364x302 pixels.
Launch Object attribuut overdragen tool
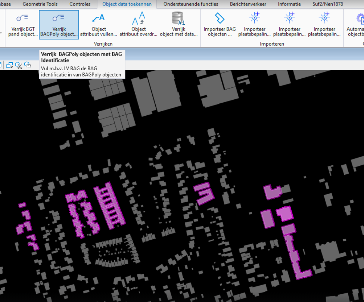pyautogui.click(x=139, y=25)
